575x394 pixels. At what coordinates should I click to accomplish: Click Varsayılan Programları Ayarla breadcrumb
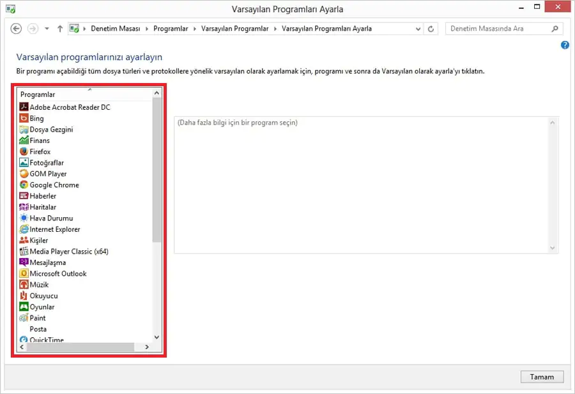click(326, 29)
